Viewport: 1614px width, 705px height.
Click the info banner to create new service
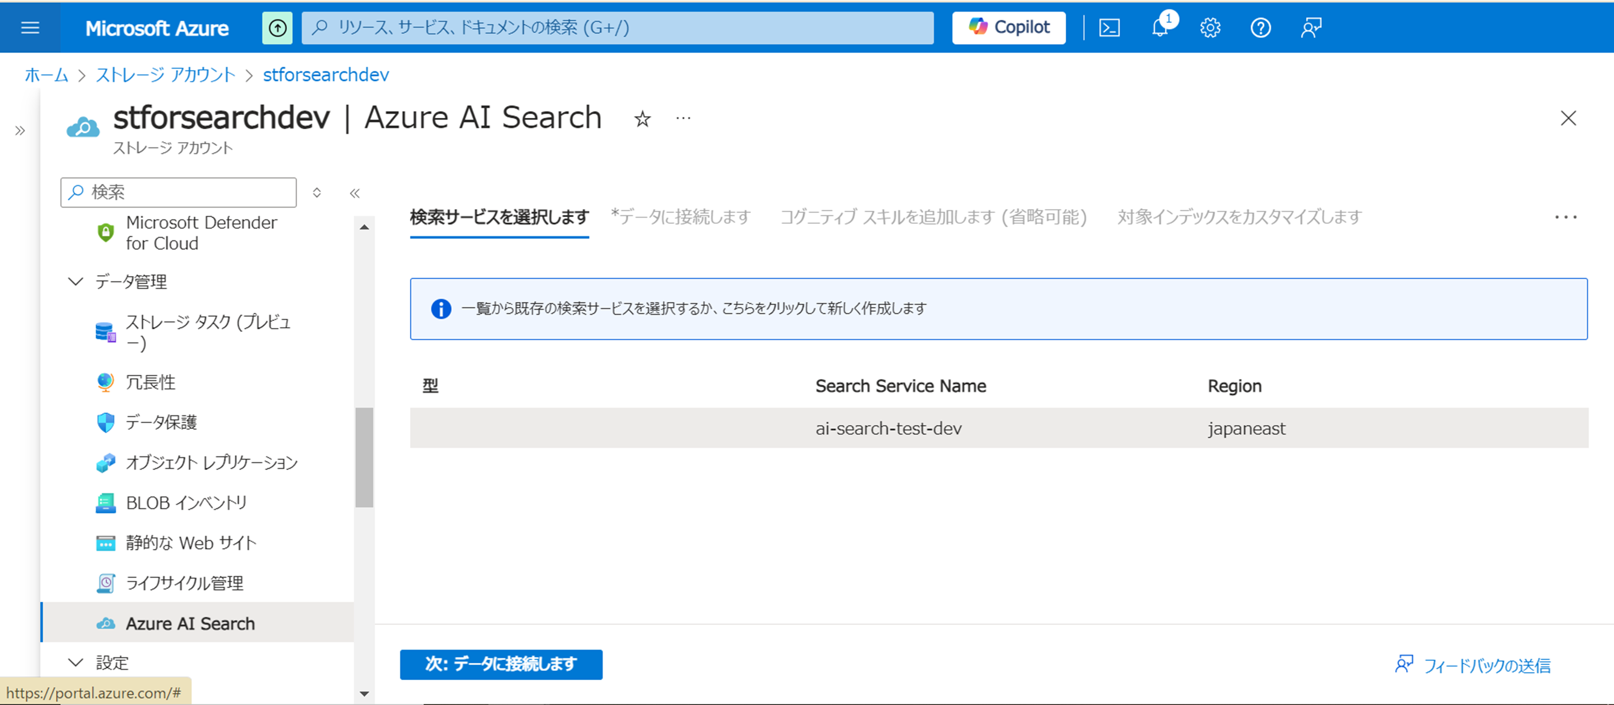point(998,309)
